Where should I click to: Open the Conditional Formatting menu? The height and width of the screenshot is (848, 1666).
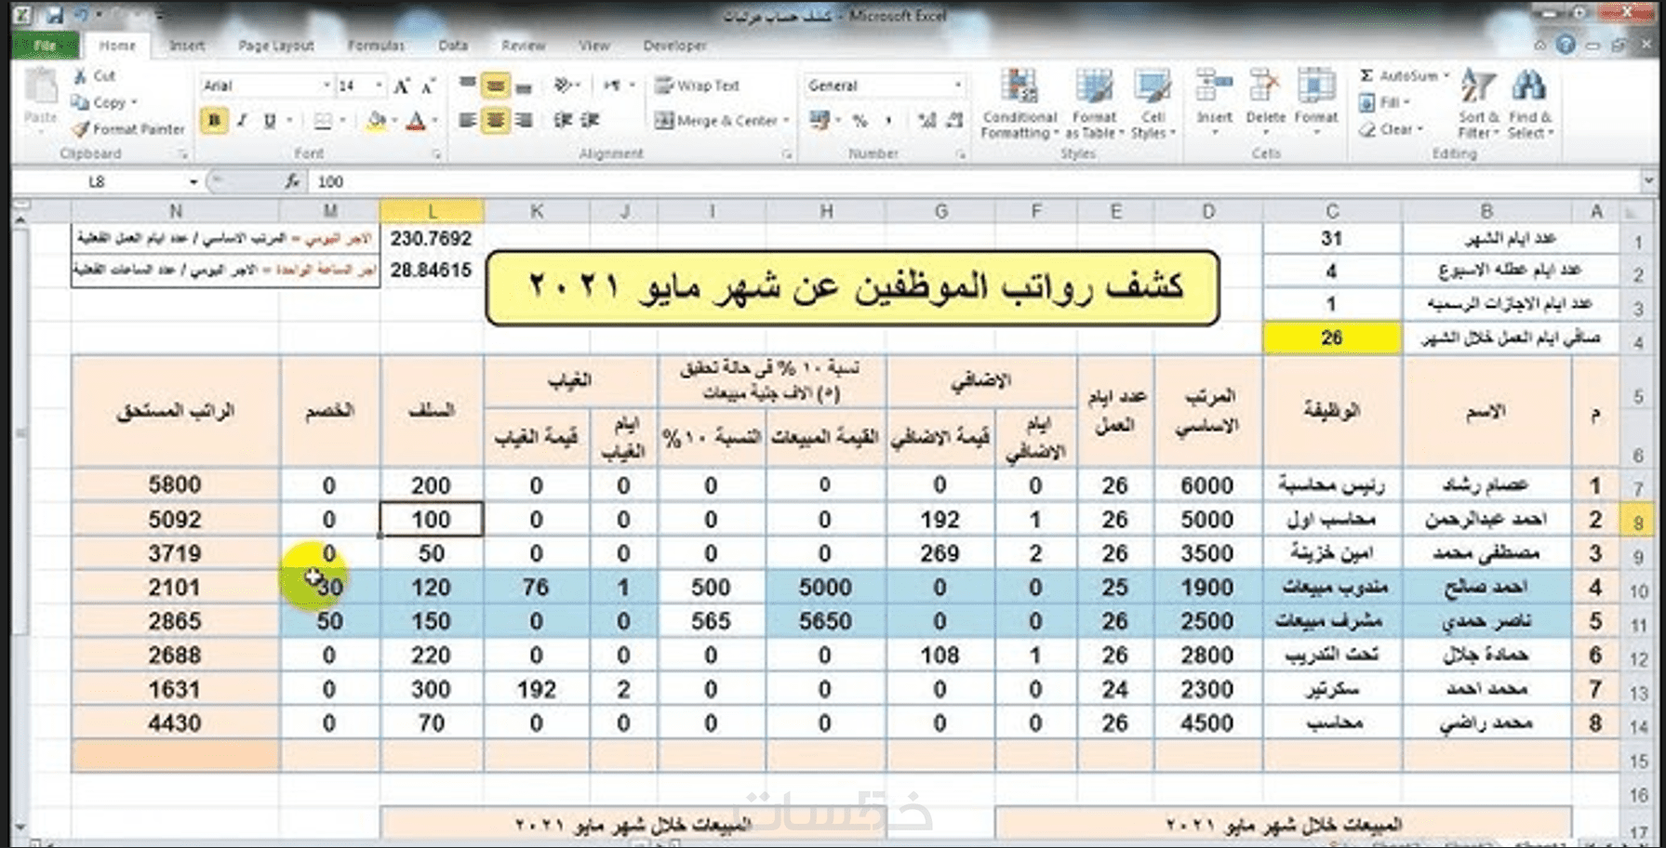[1020, 104]
